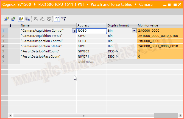The width and height of the screenshot is (184, 119).
Task: Toggle the Monitor all glasses button
Action: 57,19
